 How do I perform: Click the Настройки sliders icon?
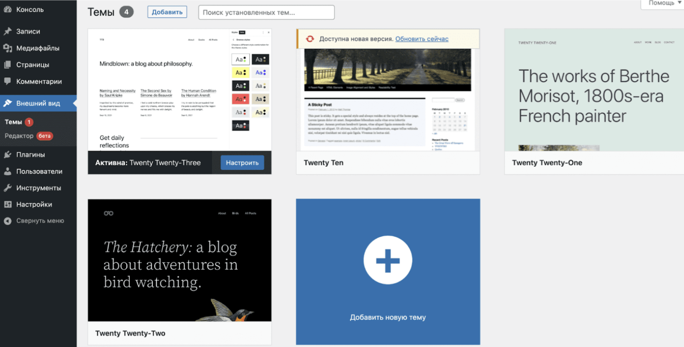(x=7, y=204)
